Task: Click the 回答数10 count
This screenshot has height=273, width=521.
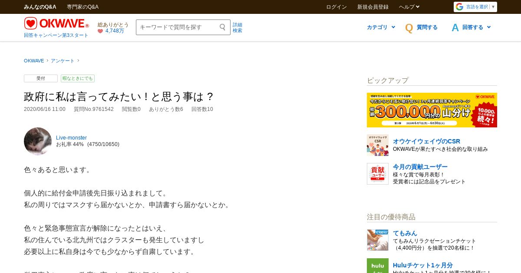Action: pos(202,109)
